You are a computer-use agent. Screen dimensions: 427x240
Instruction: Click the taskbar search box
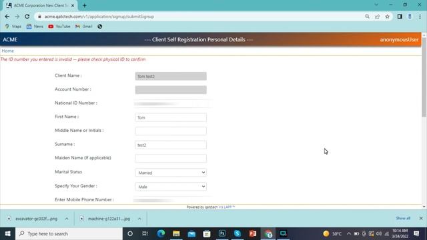69,234
